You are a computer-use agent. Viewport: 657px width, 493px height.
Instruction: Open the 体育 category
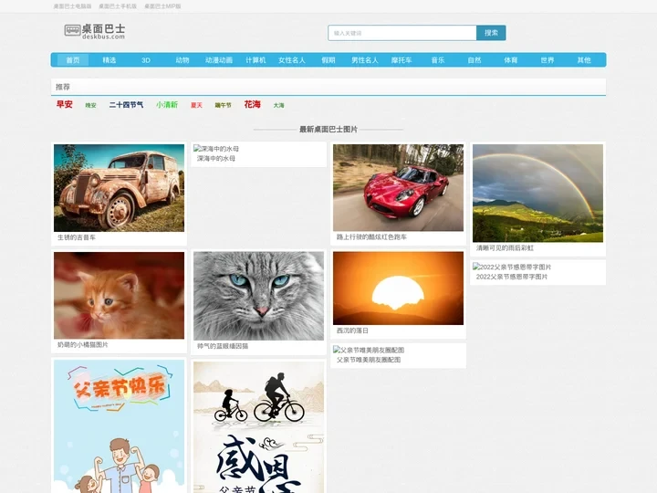(511, 60)
